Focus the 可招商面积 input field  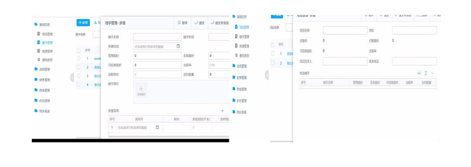tap(157, 65)
